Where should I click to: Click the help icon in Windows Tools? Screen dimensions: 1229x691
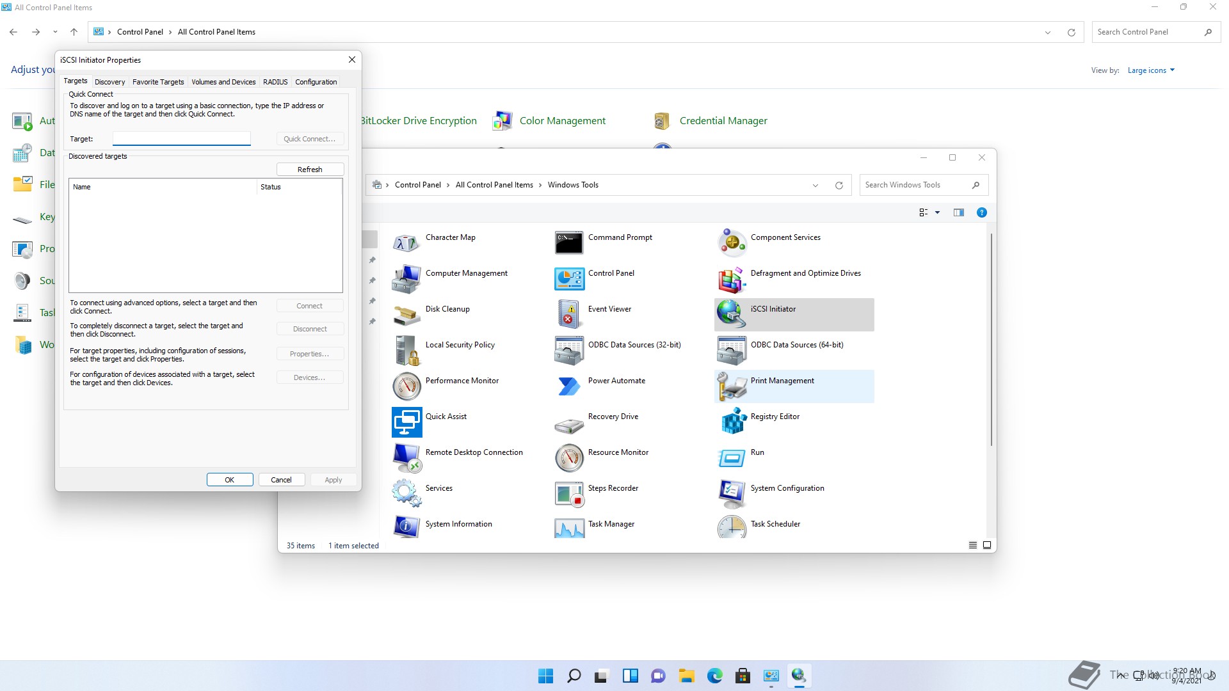tap(981, 212)
